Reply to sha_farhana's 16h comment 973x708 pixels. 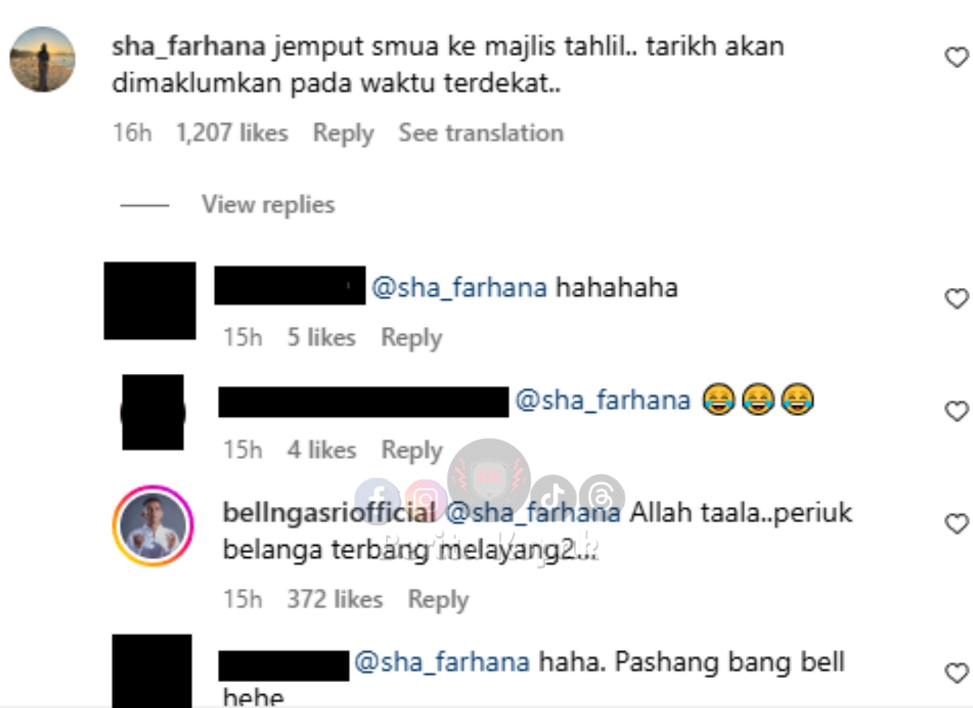tap(343, 133)
